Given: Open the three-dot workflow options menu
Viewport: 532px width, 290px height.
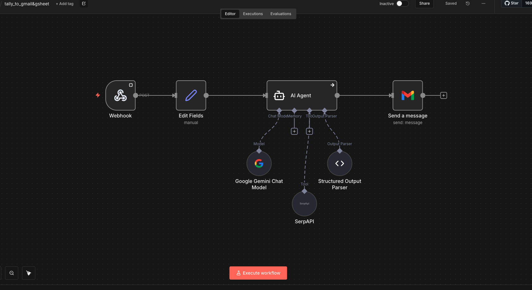Looking at the screenshot, I should pos(483,3).
